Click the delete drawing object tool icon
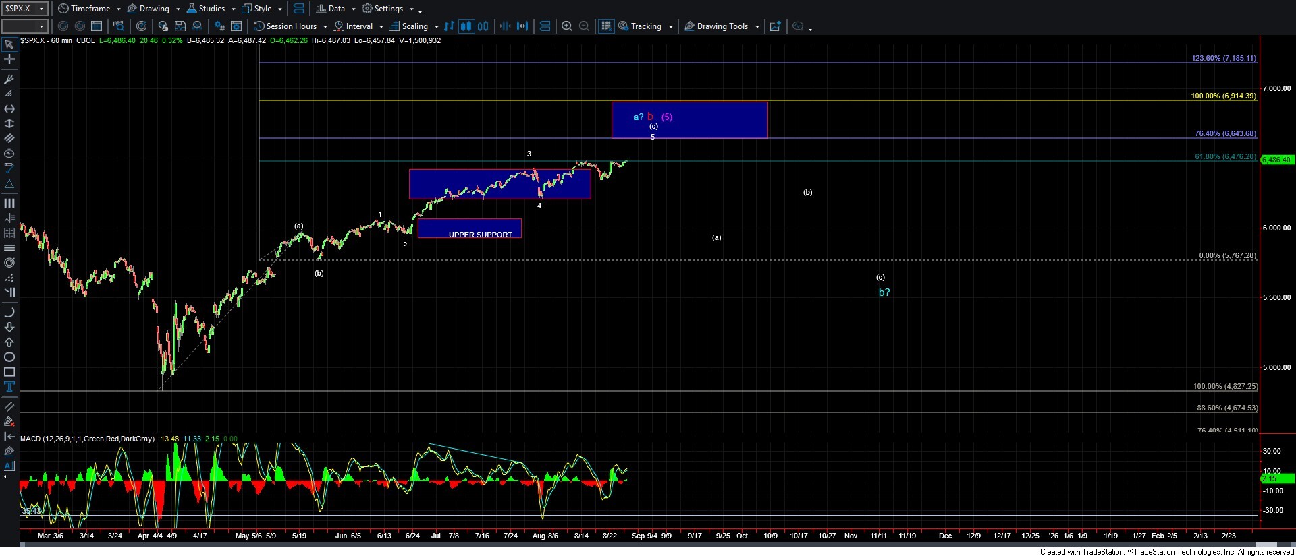 pyautogui.click(x=9, y=421)
